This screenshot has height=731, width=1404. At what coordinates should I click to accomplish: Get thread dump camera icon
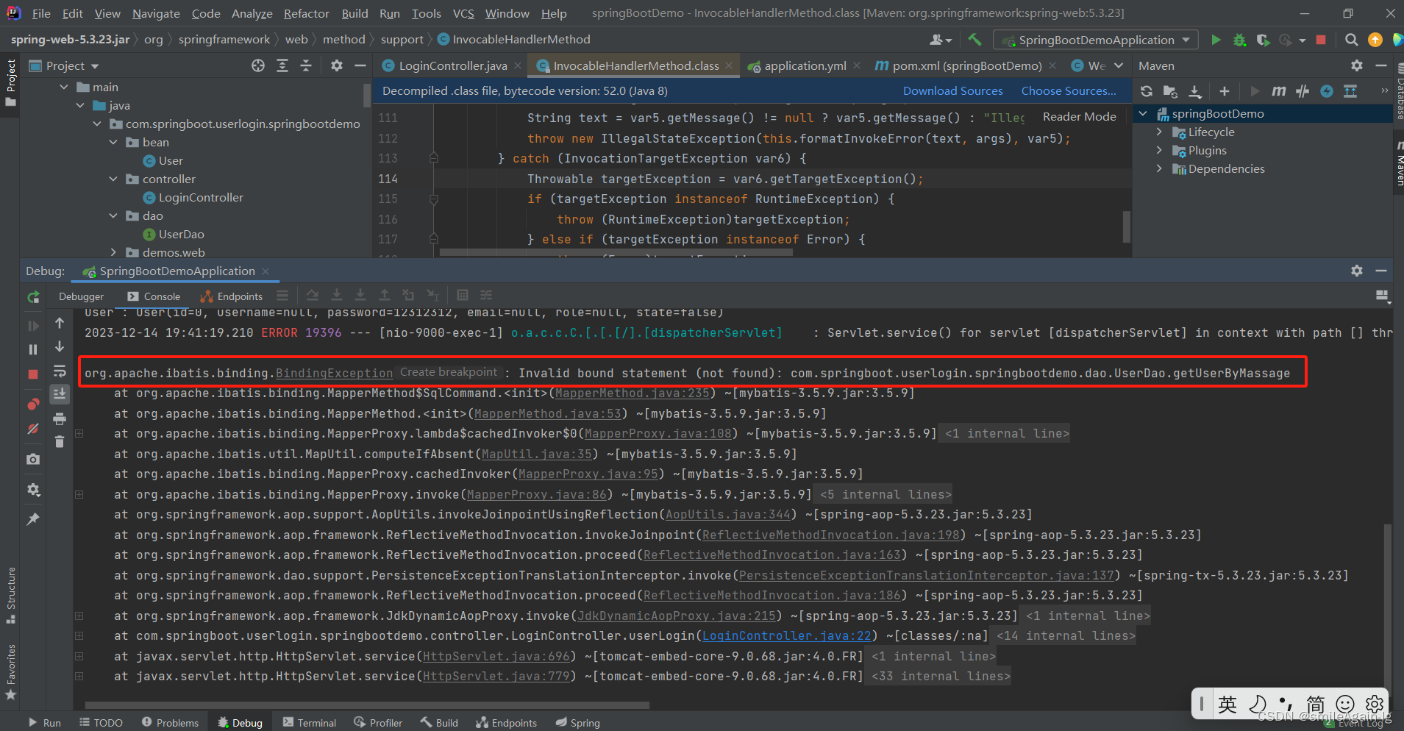click(x=33, y=459)
